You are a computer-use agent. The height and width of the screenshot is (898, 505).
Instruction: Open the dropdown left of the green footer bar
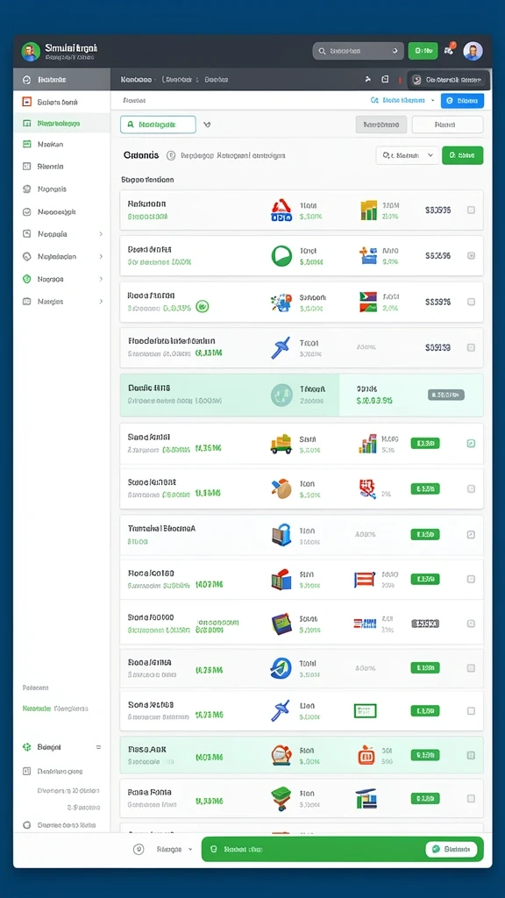[x=163, y=849]
